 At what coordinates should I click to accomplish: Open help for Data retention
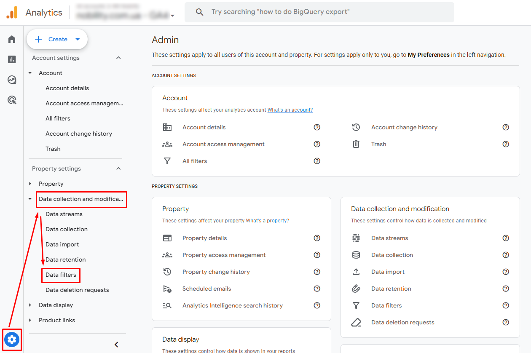point(506,289)
